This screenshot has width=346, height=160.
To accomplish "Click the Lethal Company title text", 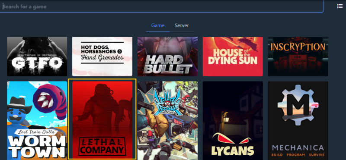I will [102, 146].
